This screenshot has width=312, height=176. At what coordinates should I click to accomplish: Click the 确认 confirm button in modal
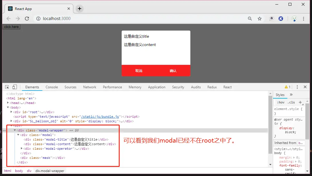pos(173,71)
